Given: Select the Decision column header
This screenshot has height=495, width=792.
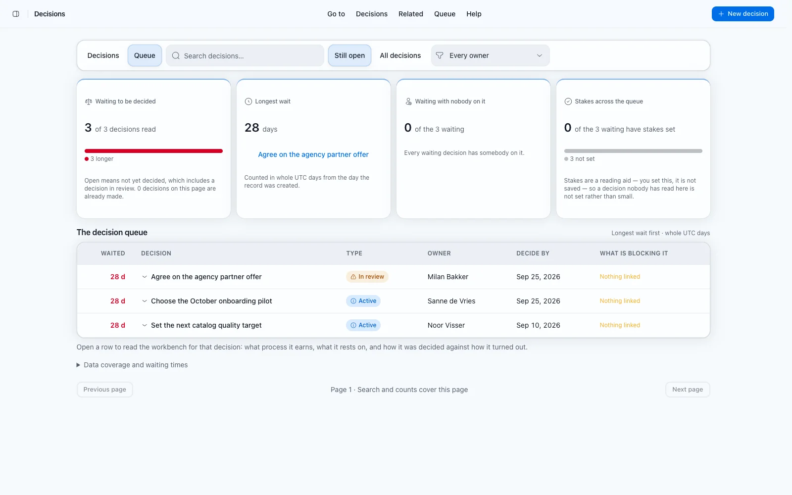Looking at the screenshot, I should (156, 253).
